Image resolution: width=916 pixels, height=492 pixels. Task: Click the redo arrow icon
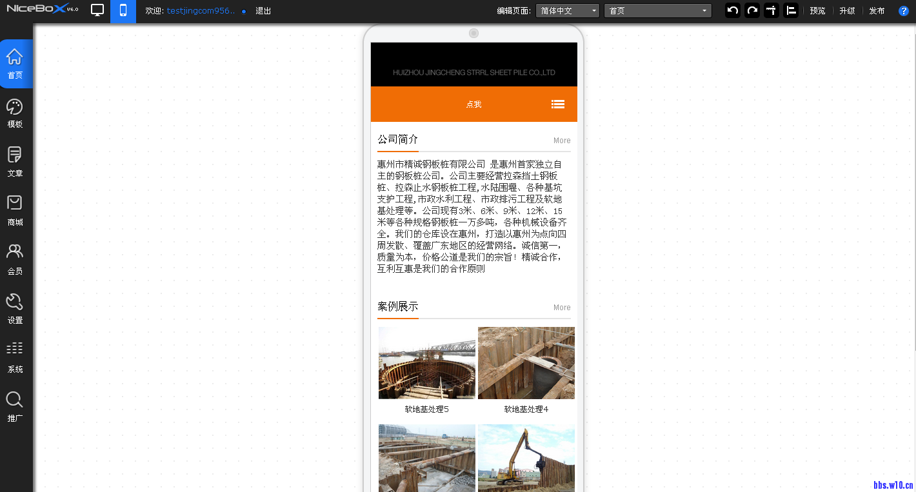(752, 10)
